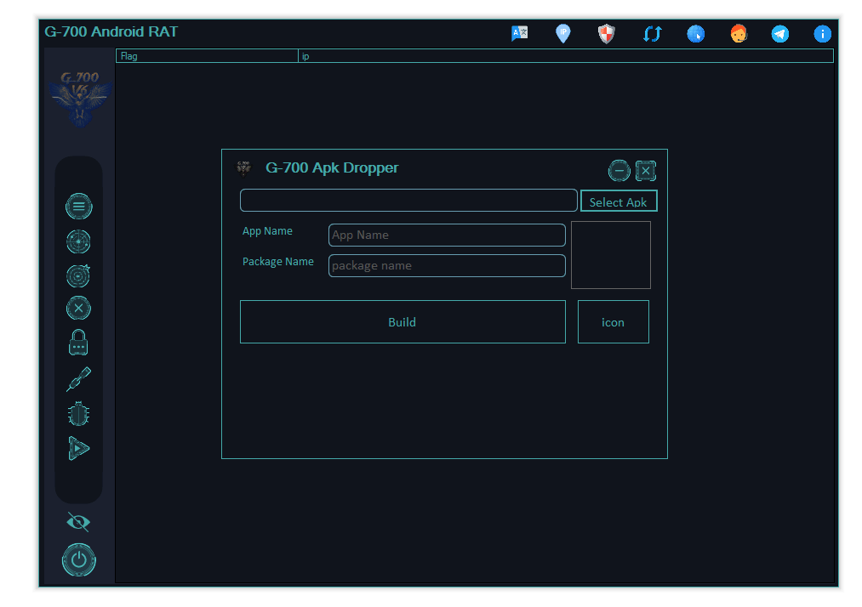Click the refresh sync icon
This screenshot has width=862, height=607.
651,33
